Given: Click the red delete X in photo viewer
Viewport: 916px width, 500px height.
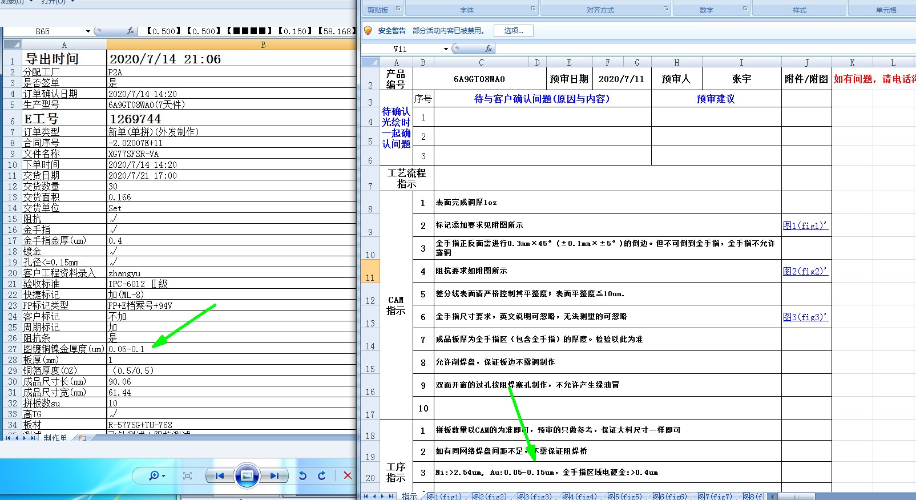Looking at the screenshot, I should pyautogui.click(x=348, y=475).
